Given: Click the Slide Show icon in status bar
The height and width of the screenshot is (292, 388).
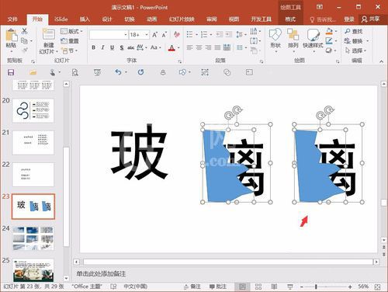Looking at the screenshot, I should [290, 287].
